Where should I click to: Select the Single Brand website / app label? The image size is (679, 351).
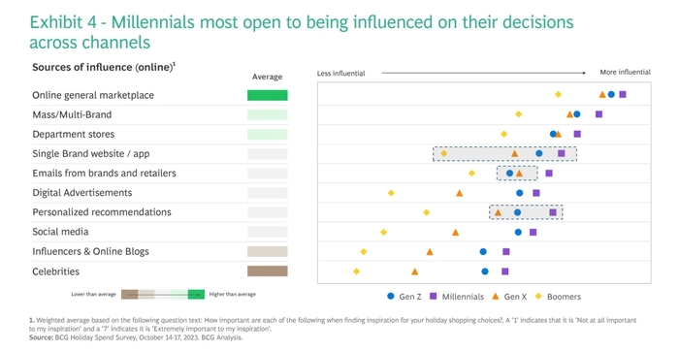(x=91, y=153)
